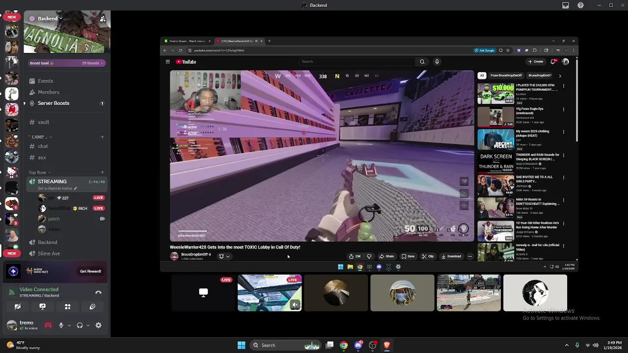This screenshot has height=353, width=628.
Task: Click Windows Start button on taskbar
Action: [x=241, y=345]
